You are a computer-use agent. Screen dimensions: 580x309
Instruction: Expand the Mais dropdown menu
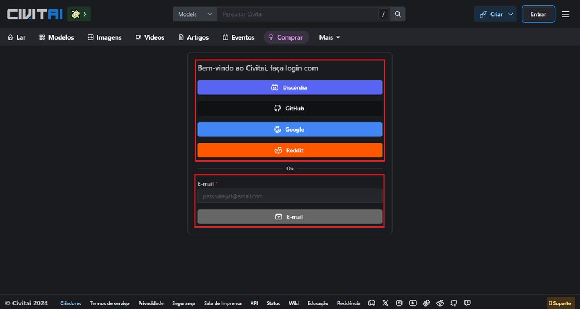click(329, 37)
